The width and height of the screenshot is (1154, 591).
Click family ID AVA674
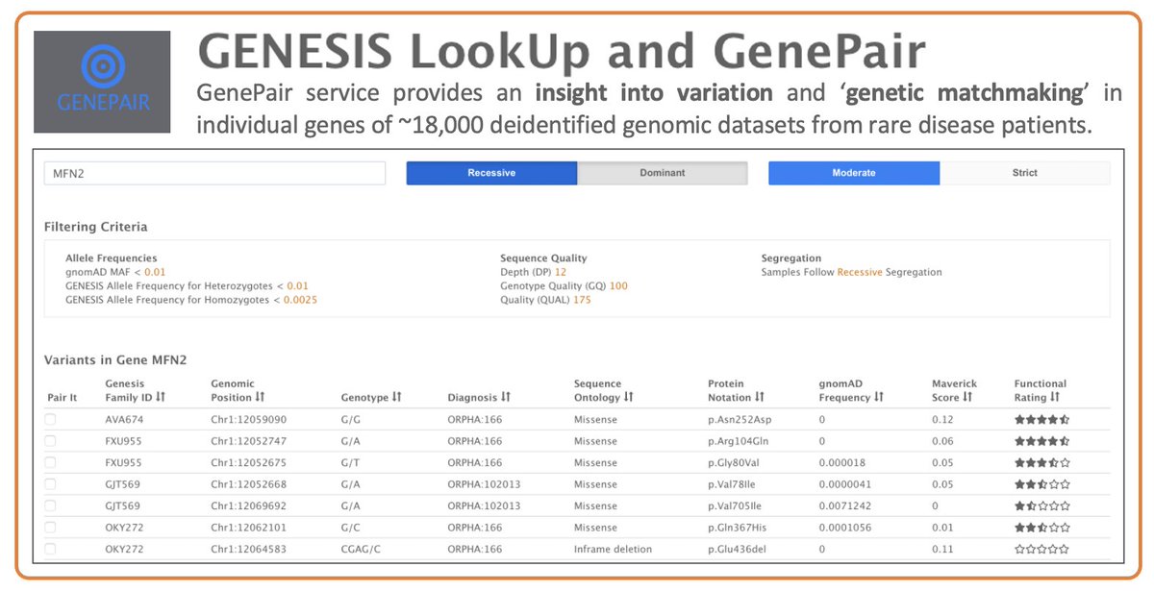(122, 419)
